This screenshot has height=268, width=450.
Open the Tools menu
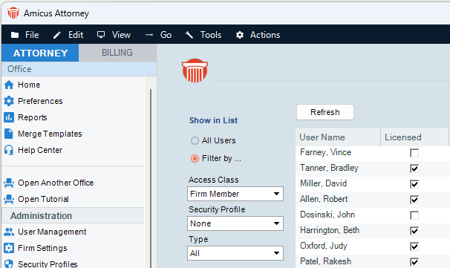211,35
